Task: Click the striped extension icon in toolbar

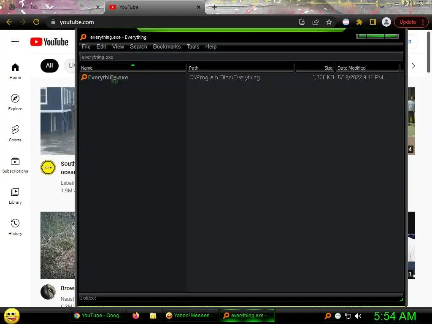Action: click(346, 22)
